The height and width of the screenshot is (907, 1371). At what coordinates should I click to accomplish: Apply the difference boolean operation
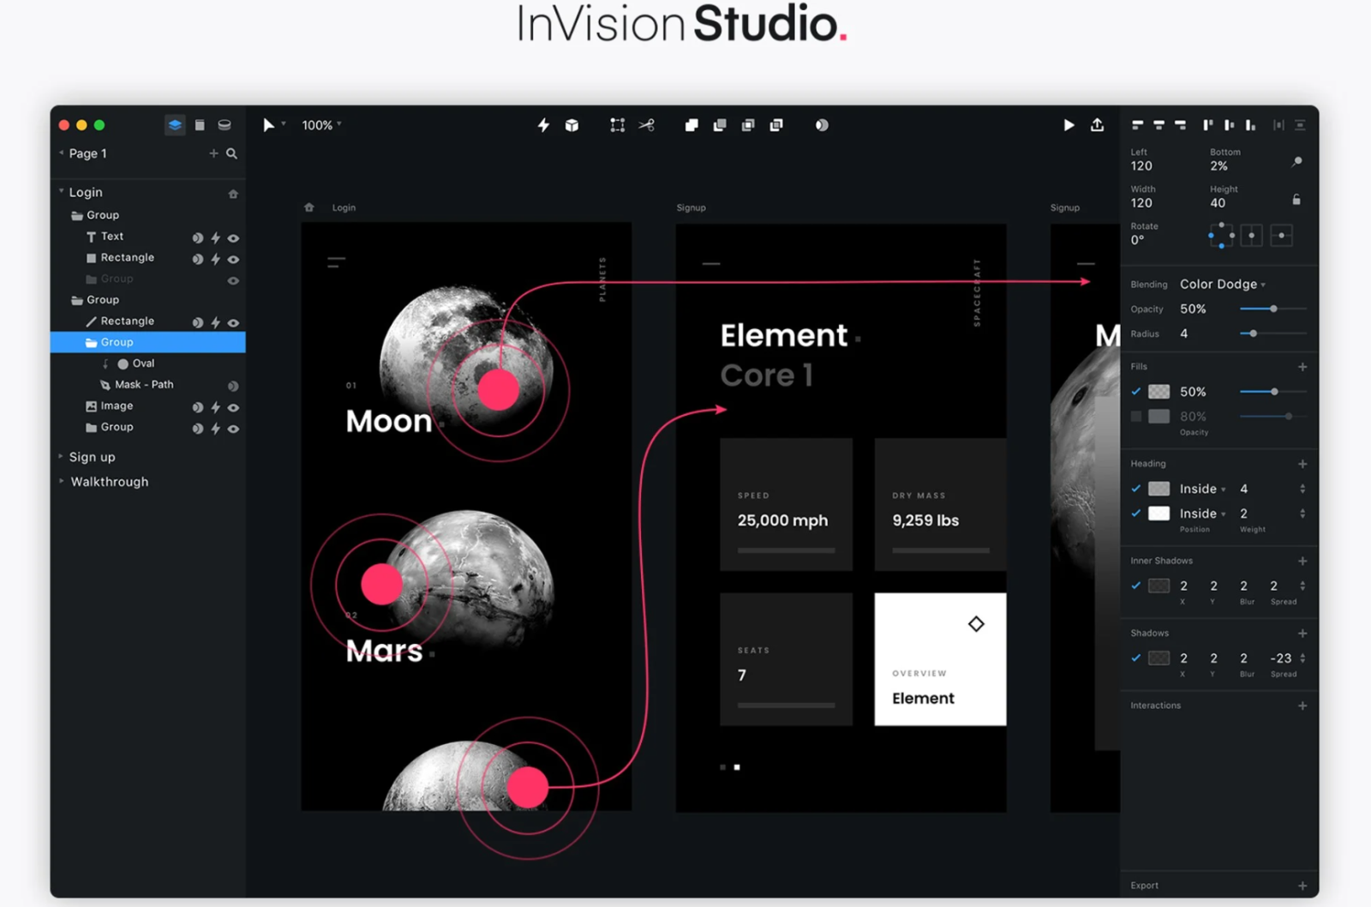776,125
